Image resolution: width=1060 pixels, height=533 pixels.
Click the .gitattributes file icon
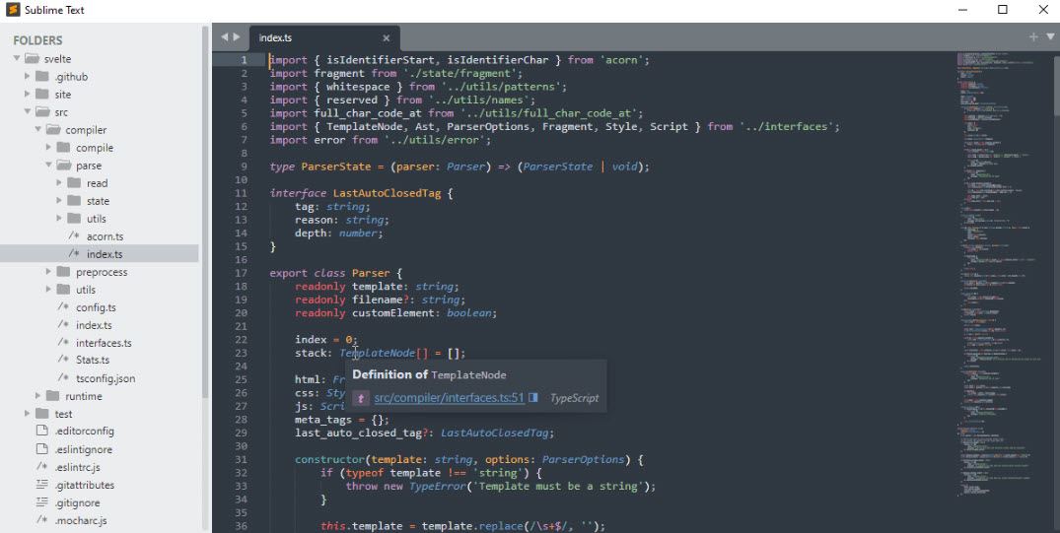pos(42,485)
